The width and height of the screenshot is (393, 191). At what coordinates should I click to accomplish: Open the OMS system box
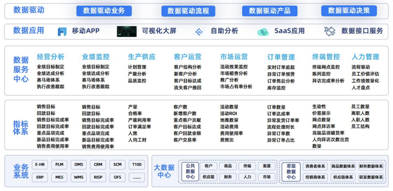(x=79, y=164)
